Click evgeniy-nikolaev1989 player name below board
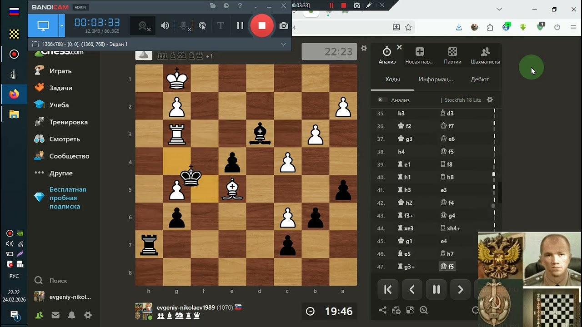Screen dimensions: 582x327 pyautogui.click(x=186, y=307)
